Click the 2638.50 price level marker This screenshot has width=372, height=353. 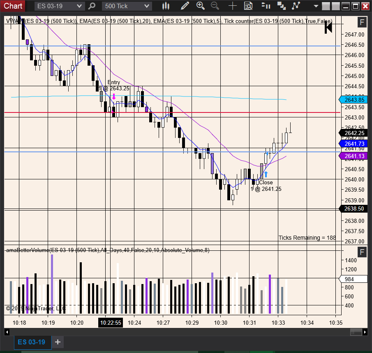353,209
